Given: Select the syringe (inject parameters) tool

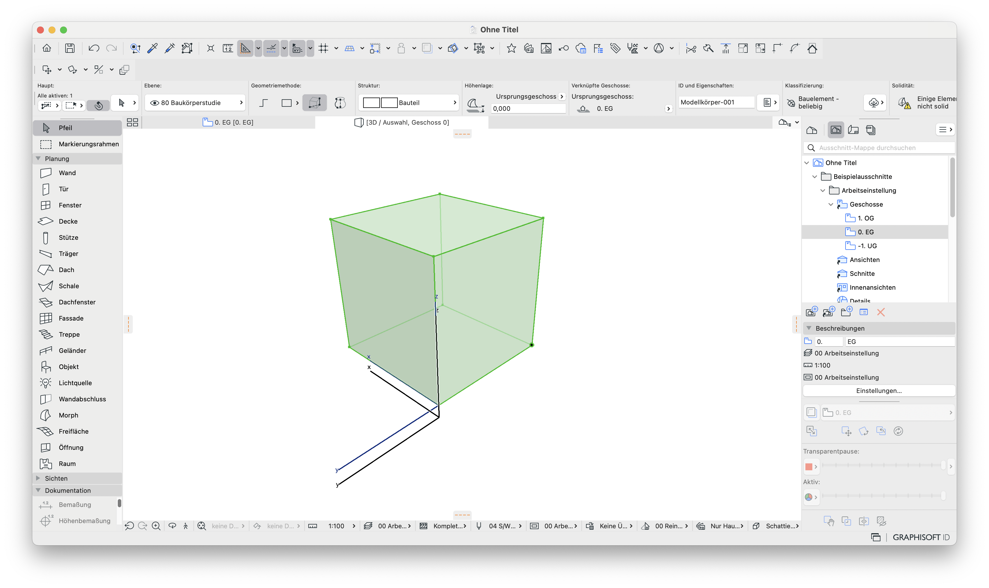Looking at the screenshot, I should pyautogui.click(x=170, y=48).
